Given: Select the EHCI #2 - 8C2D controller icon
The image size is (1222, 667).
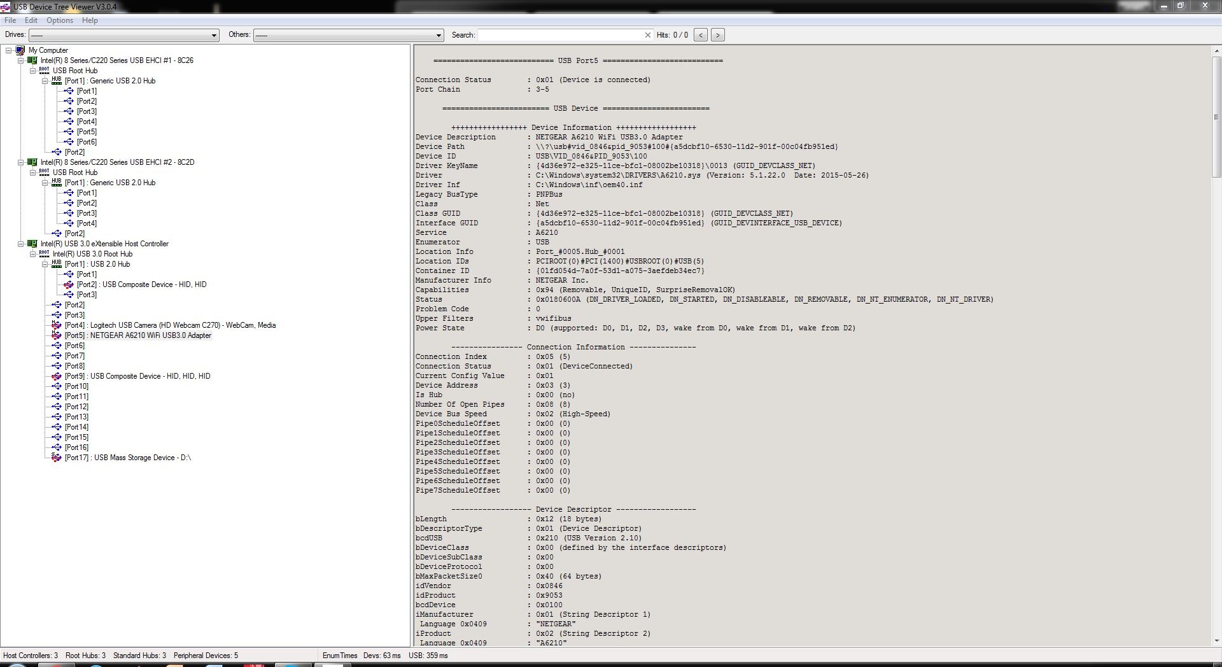Looking at the screenshot, I should [x=32, y=162].
